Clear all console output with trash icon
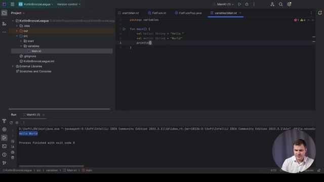The width and height of the screenshot is (324, 182). click(x=13, y=157)
